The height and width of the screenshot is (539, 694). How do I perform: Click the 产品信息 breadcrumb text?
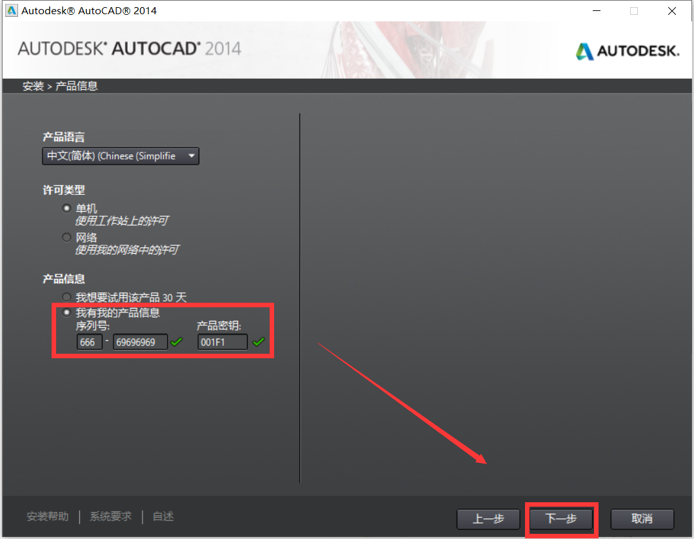point(76,86)
